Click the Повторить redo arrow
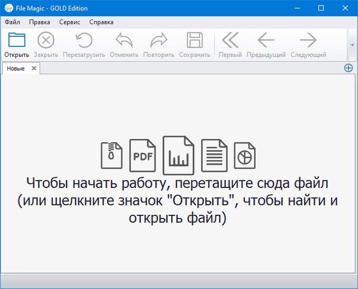 click(159, 41)
